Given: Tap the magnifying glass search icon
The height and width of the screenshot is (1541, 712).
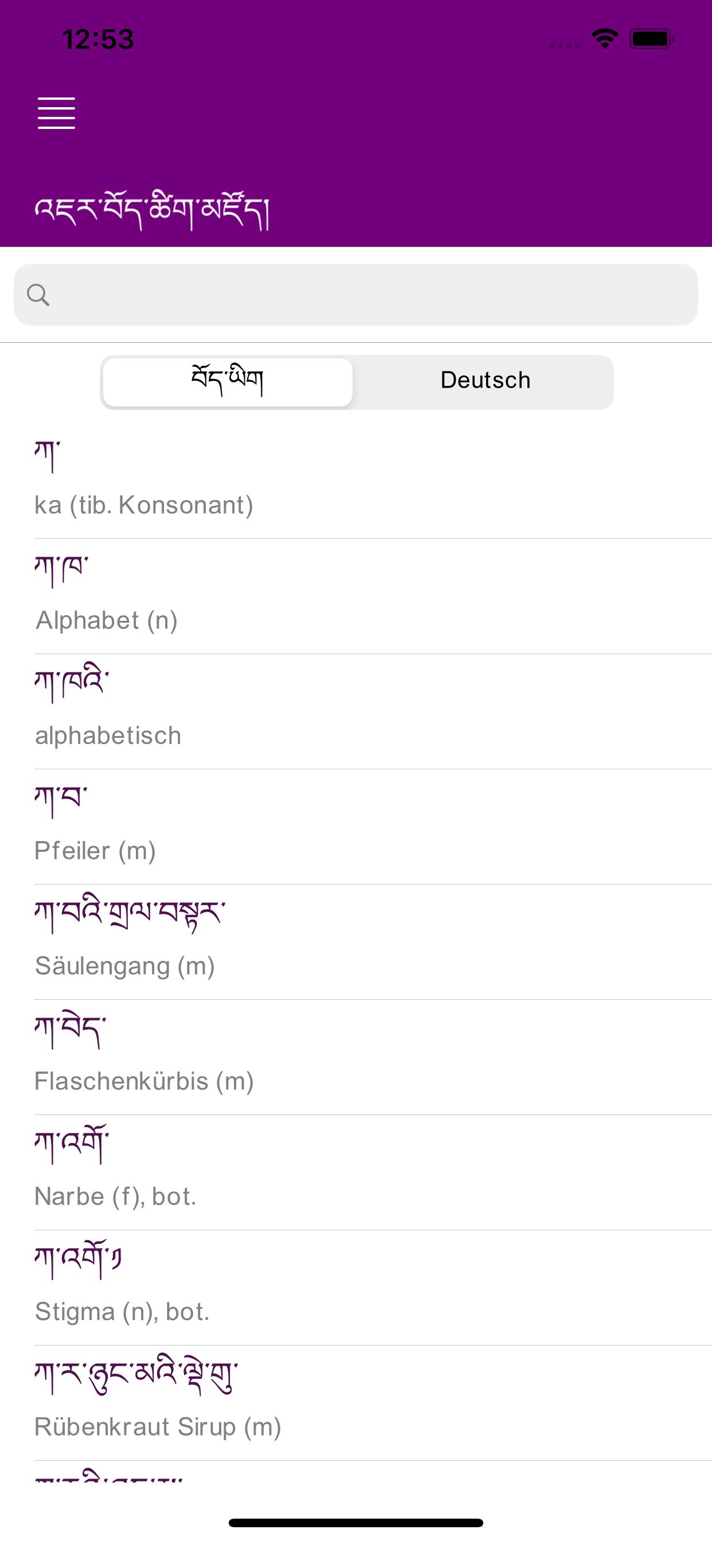Looking at the screenshot, I should pyautogui.click(x=38, y=295).
